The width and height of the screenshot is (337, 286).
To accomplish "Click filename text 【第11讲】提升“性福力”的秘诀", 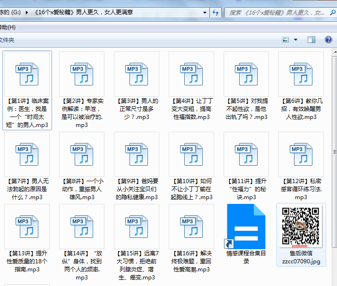I will pyautogui.click(x=246, y=189).
